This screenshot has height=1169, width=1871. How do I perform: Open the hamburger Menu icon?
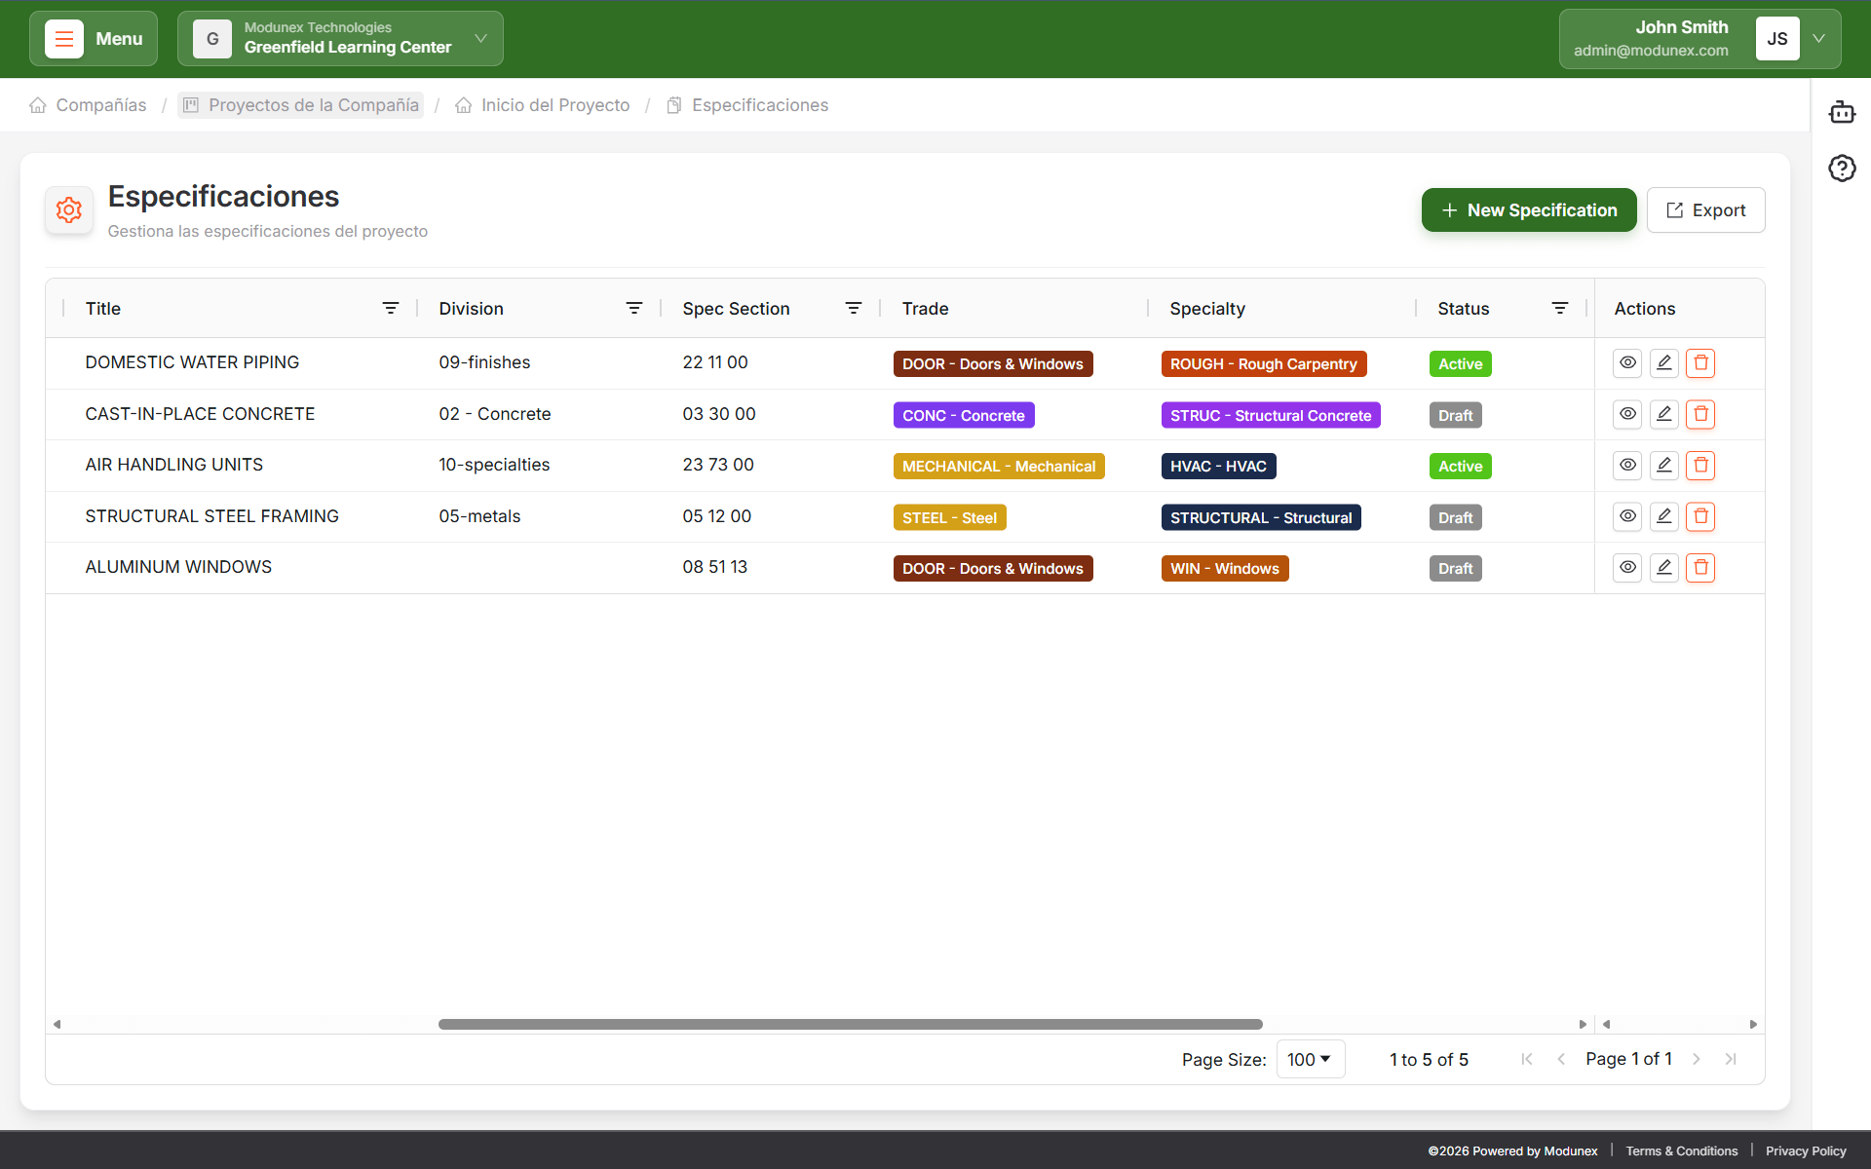(x=62, y=38)
